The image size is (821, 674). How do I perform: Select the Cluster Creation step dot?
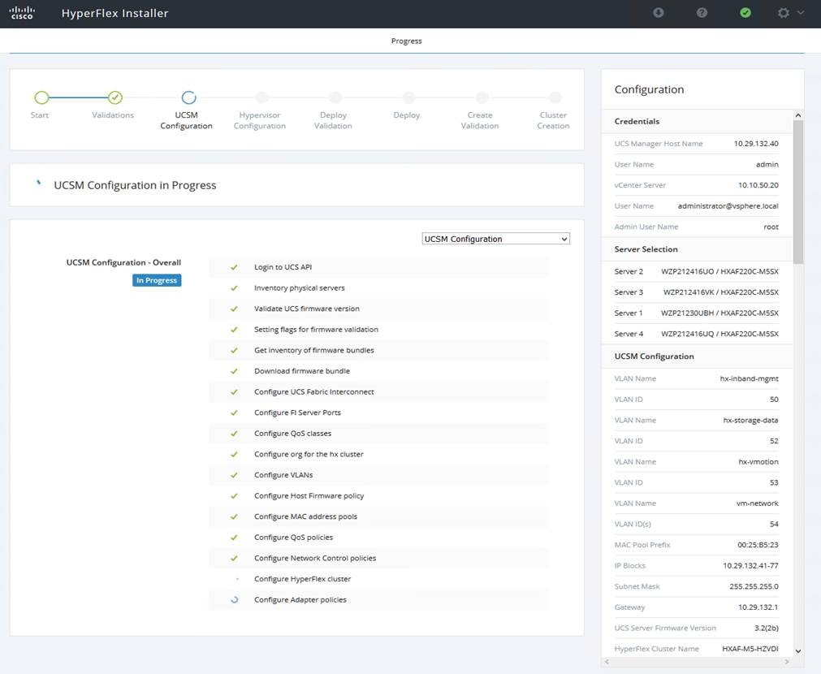coord(555,97)
